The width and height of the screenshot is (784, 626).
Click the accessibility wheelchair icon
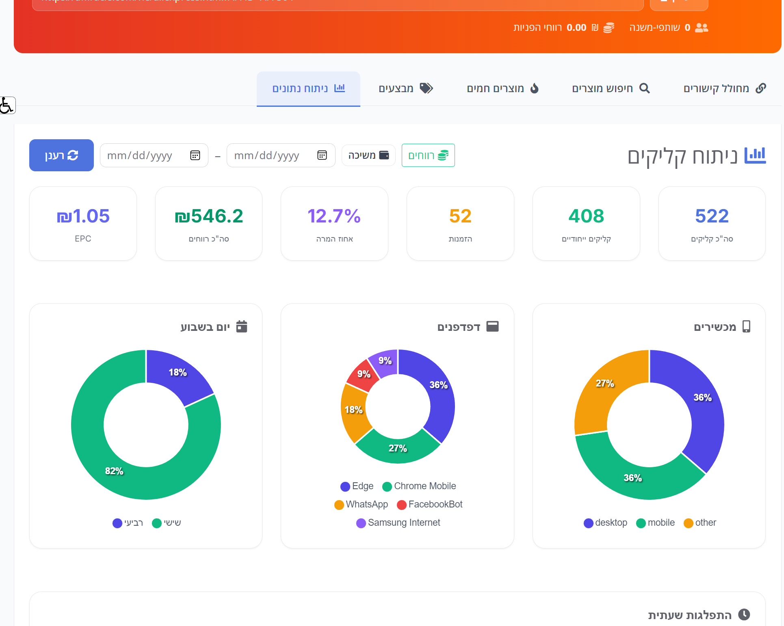tap(7, 106)
